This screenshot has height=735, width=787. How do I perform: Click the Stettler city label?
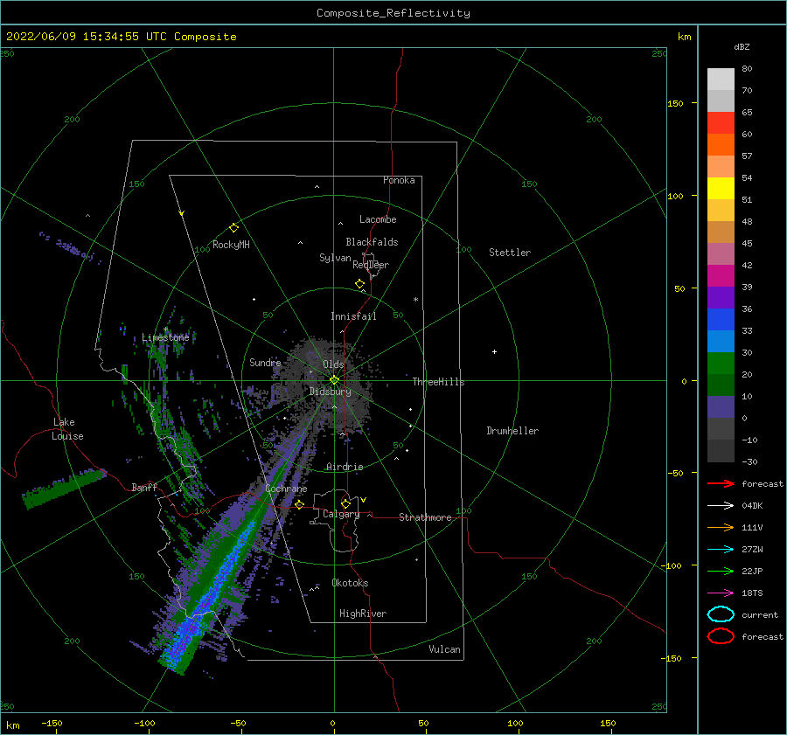click(510, 253)
